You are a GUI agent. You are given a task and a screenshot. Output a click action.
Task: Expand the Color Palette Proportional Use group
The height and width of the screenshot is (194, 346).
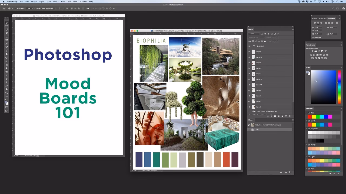tap(252, 111)
